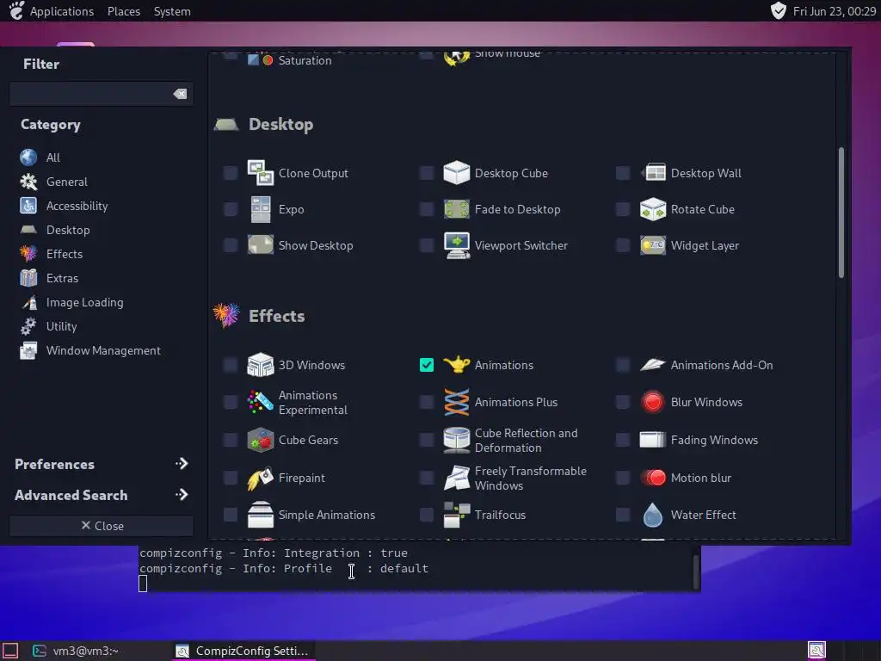Open the System menu
The width and height of the screenshot is (881, 661).
[172, 11]
